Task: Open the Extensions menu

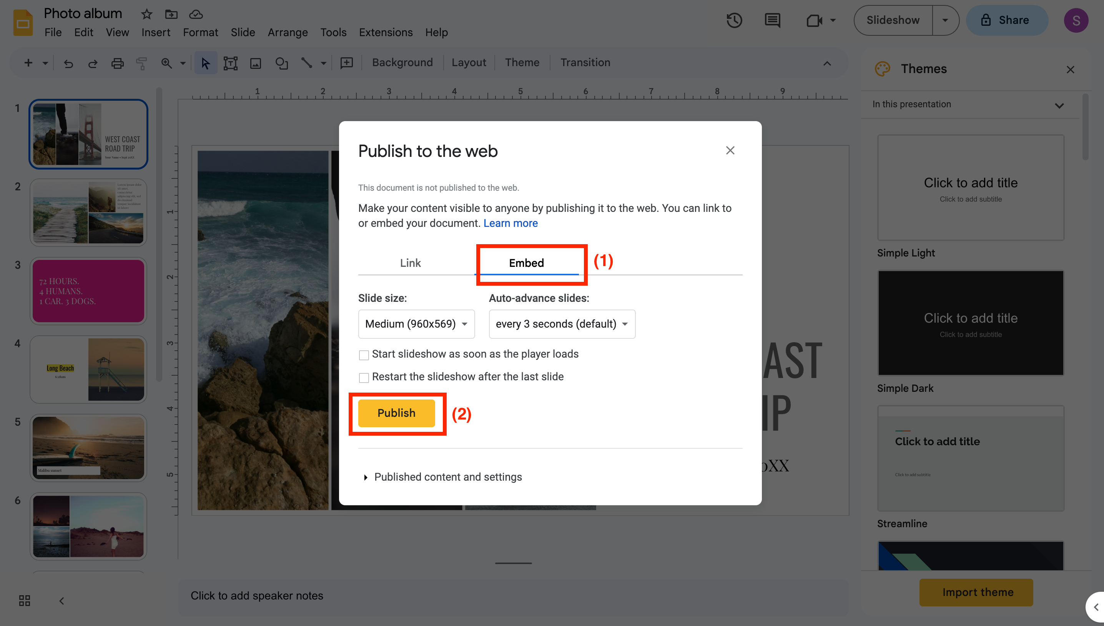Action: click(386, 32)
